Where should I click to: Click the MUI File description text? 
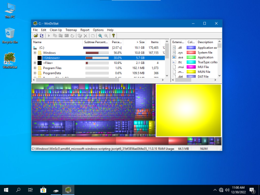(203, 67)
